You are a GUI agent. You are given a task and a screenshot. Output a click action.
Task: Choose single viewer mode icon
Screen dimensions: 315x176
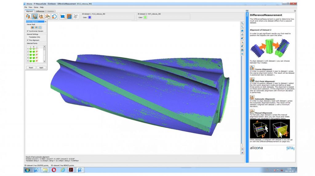(40, 28)
